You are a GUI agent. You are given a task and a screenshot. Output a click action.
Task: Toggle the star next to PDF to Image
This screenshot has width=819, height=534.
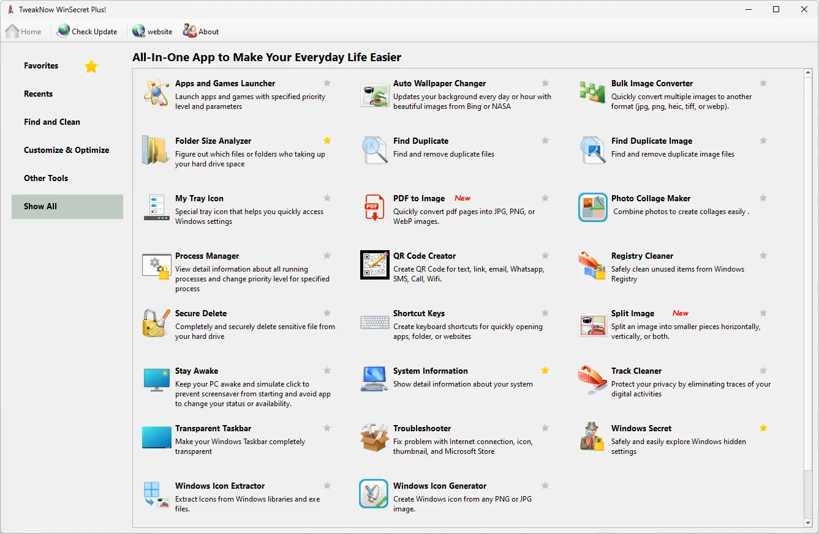(545, 198)
